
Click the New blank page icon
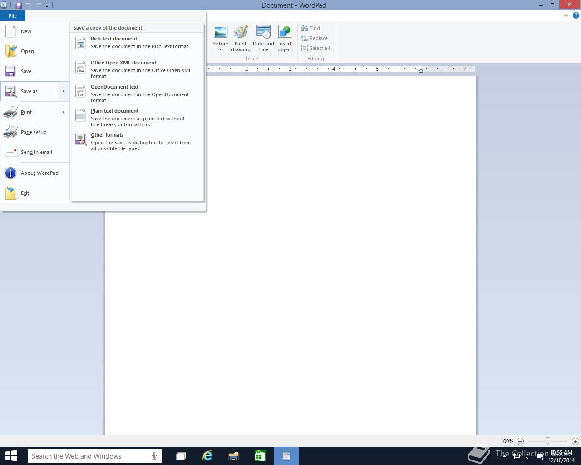pos(10,31)
